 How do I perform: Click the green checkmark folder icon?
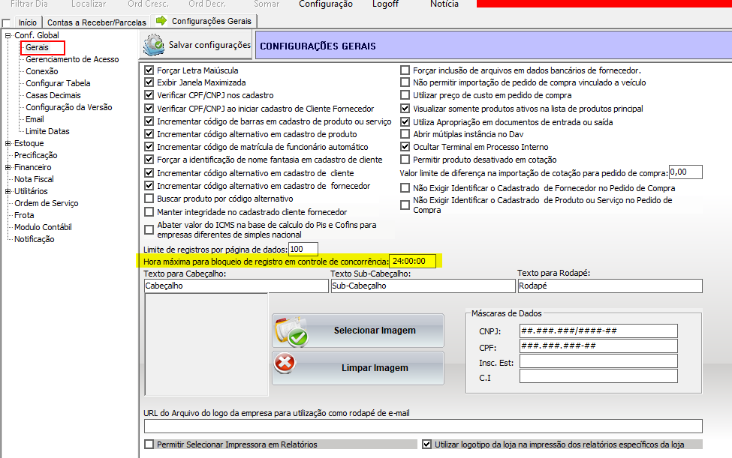(x=291, y=331)
